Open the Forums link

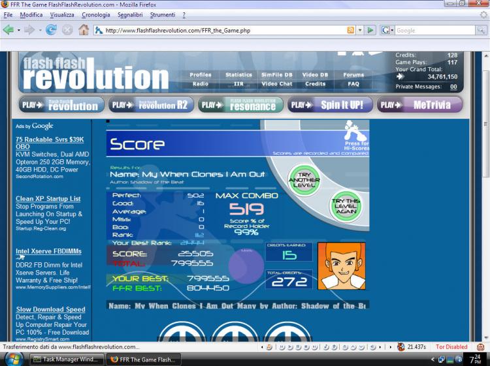[x=353, y=75]
